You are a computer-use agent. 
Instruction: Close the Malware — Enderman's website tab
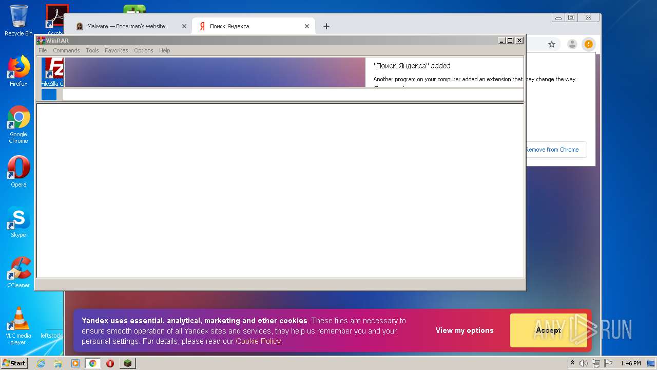coord(184,26)
